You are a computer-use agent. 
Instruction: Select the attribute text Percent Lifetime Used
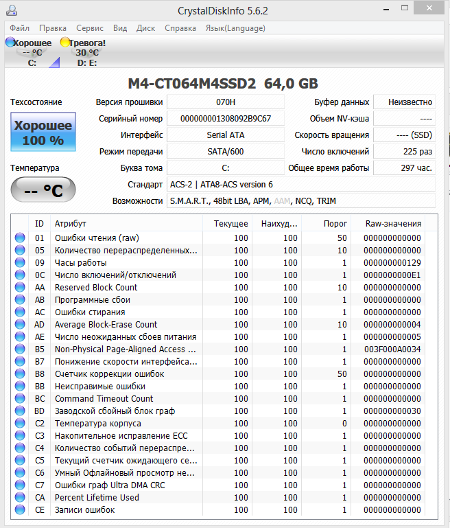[97, 497]
